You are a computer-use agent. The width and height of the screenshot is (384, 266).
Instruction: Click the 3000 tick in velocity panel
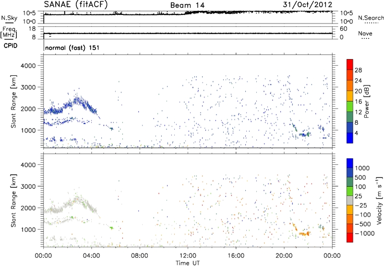coord(28,186)
